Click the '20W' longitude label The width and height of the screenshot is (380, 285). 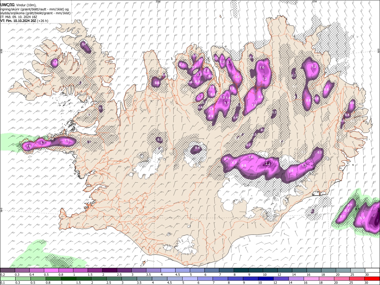158,1
